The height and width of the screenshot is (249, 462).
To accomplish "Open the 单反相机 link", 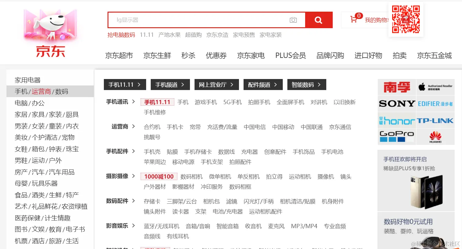I will point(248,176).
